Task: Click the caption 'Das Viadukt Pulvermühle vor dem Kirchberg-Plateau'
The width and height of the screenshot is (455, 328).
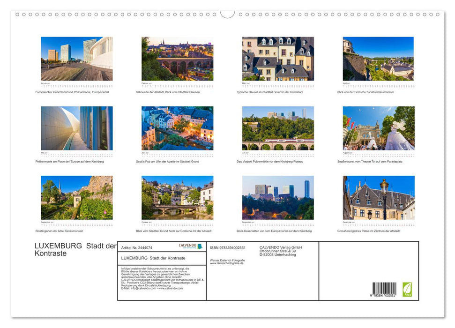Action: click(270, 161)
